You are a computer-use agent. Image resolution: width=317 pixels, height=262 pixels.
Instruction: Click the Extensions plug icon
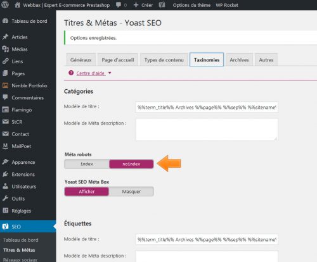click(5, 174)
